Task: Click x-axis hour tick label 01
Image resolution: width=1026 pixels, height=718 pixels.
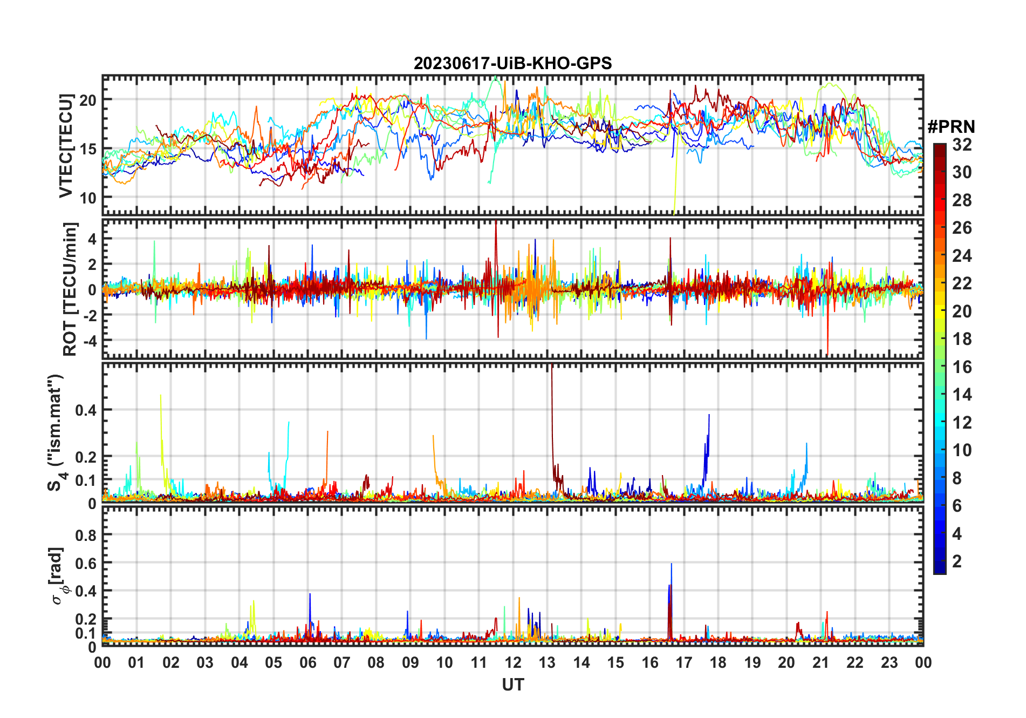Action: coord(136,662)
